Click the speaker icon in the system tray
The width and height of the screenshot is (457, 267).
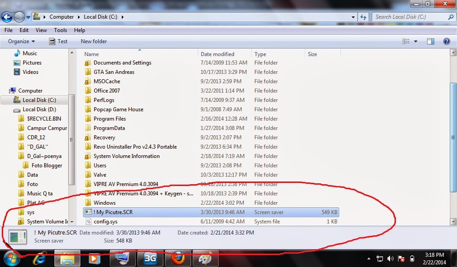click(390, 258)
